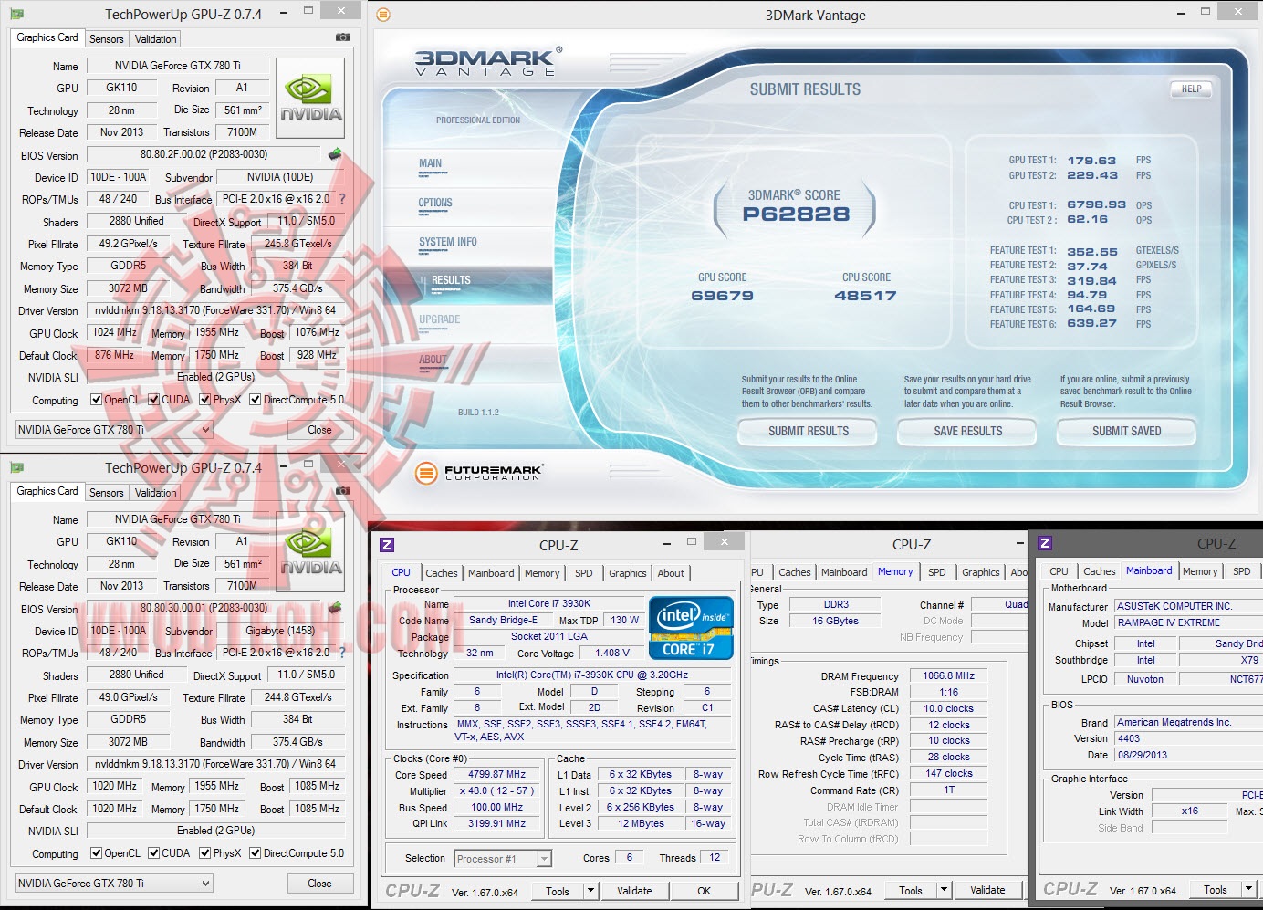Click the HELP button in 3DMark Vantage
1263x910 pixels.
(1192, 89)
